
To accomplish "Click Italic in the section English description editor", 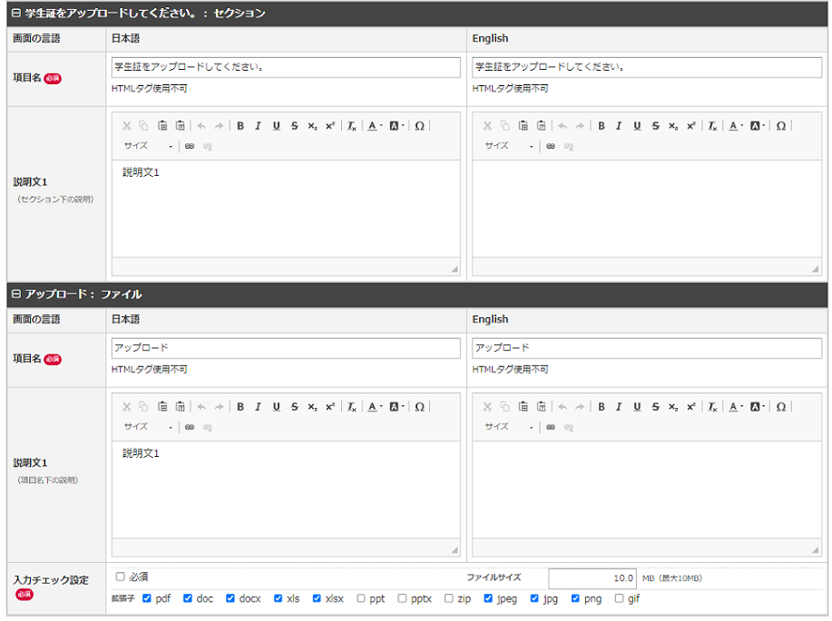I will [619, 126].
